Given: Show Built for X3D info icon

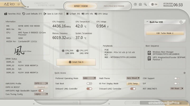Looking at the screenshot, I should click(181, 22).
